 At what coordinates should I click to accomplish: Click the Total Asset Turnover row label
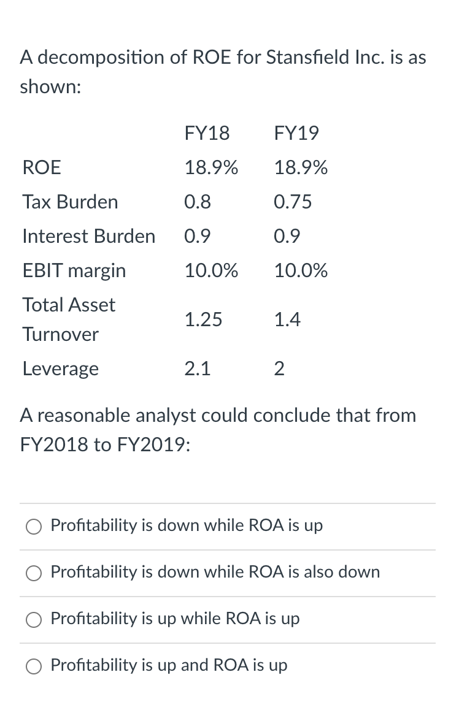[69, 319]
